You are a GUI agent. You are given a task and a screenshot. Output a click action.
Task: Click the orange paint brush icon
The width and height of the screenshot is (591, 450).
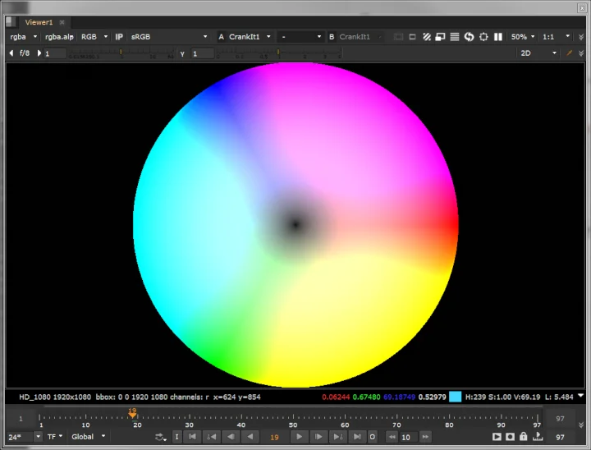click(x=569, y=53)
